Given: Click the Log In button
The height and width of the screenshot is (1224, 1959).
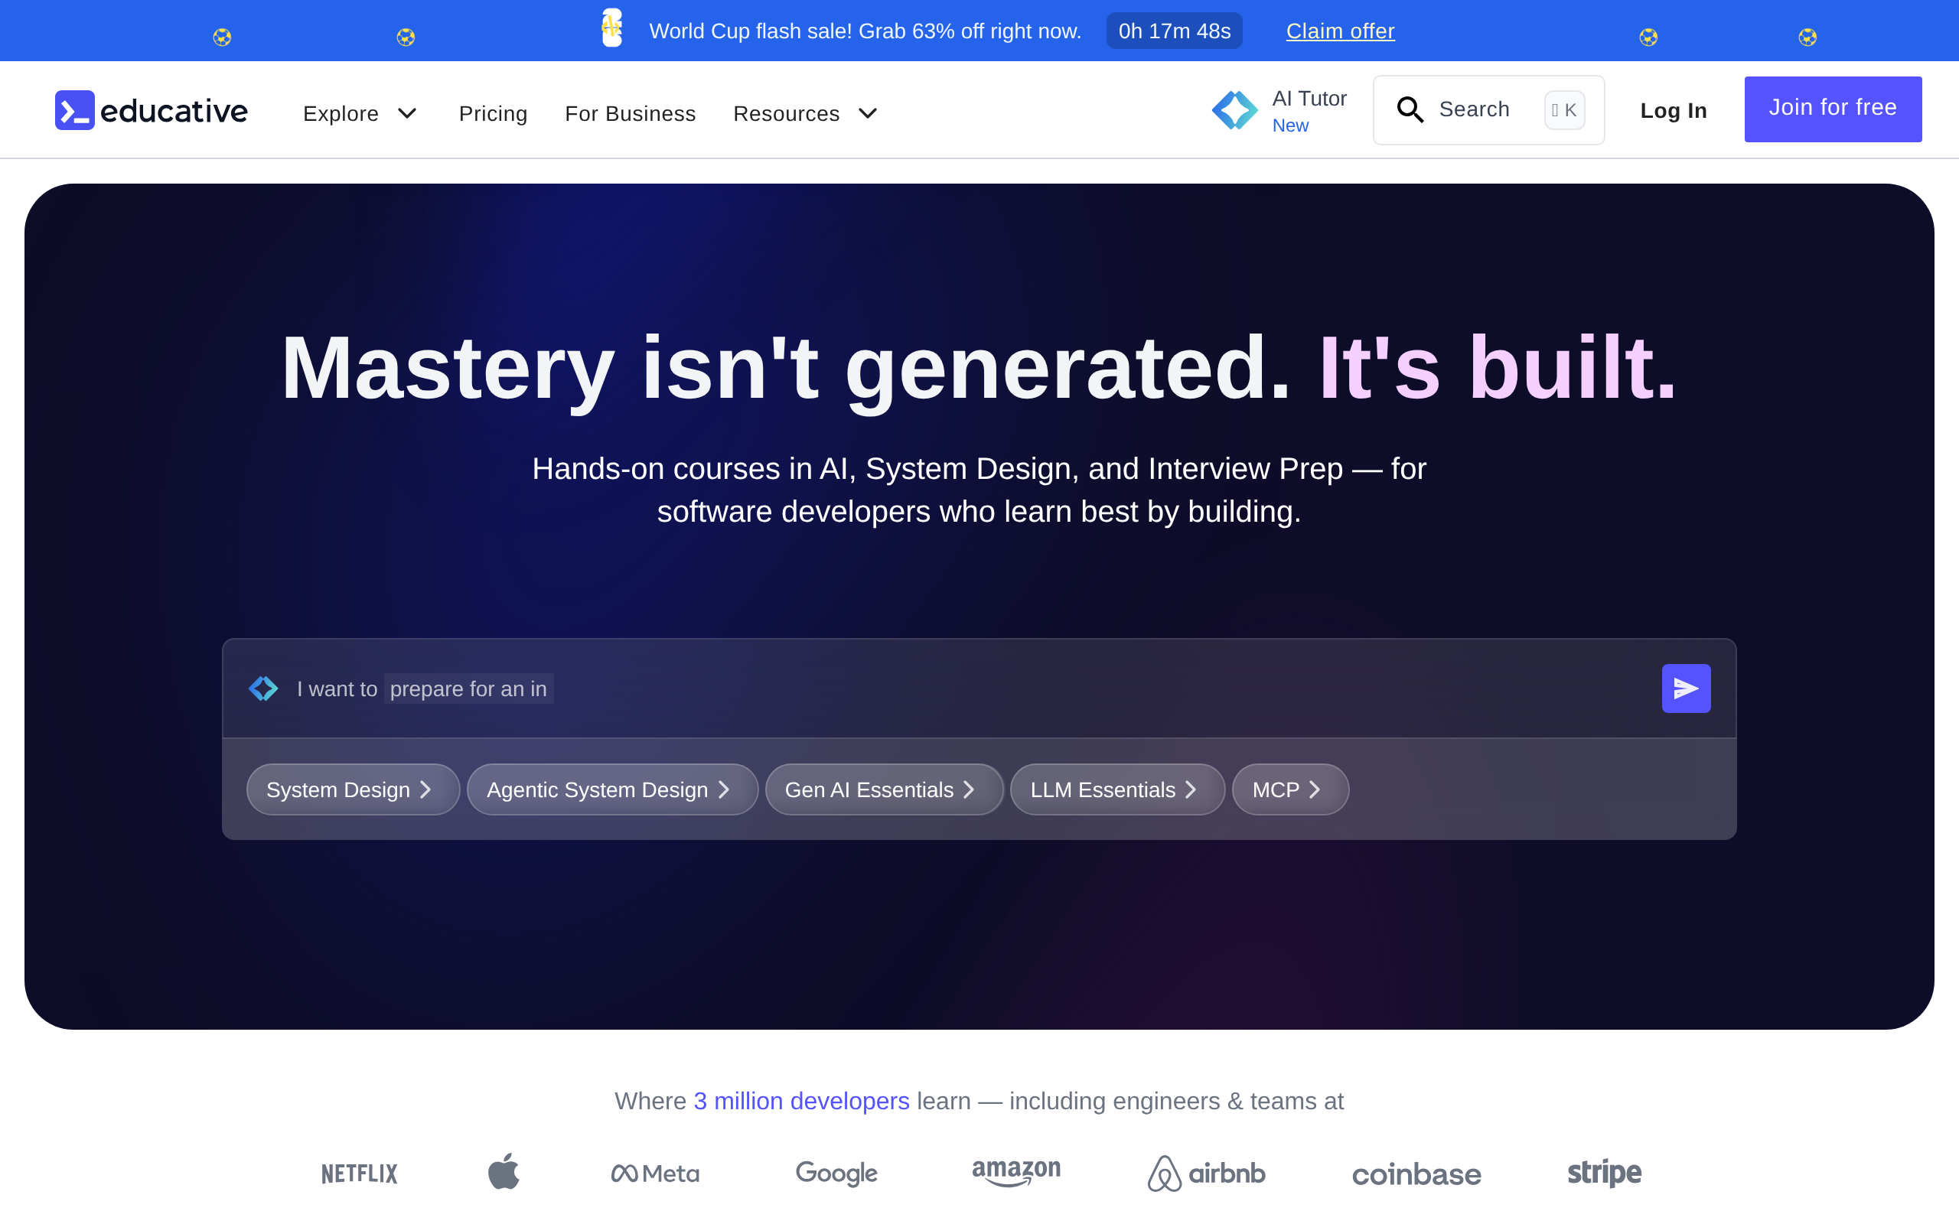Looking at the screenshot, I should [x=1674, y=110].
